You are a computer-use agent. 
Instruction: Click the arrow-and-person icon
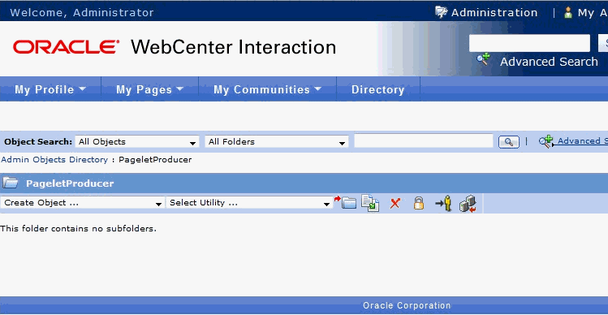(443, 203)
